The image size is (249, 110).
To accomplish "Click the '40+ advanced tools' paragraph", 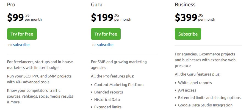I will click(39, 79).
